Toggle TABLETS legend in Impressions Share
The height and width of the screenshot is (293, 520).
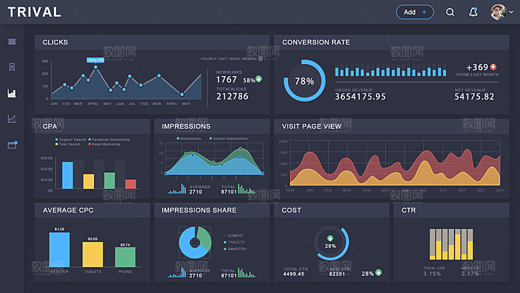234,242
